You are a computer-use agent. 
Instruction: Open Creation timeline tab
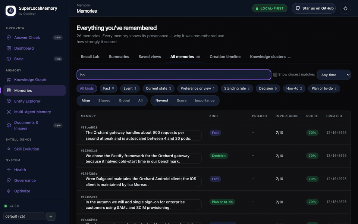coord(225,57)
